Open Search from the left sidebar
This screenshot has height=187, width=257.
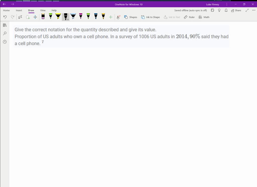5,33
